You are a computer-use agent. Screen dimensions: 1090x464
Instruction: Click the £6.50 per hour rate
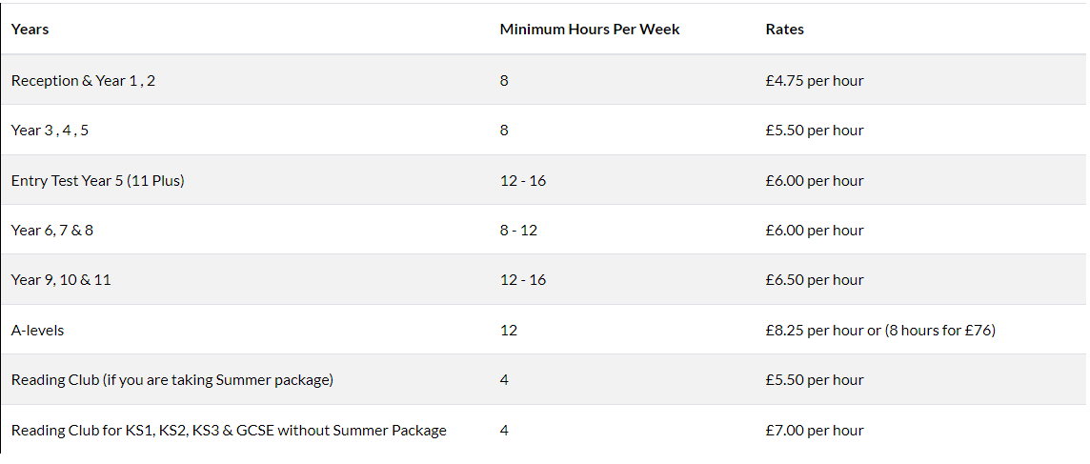click(x=814, y=280)
